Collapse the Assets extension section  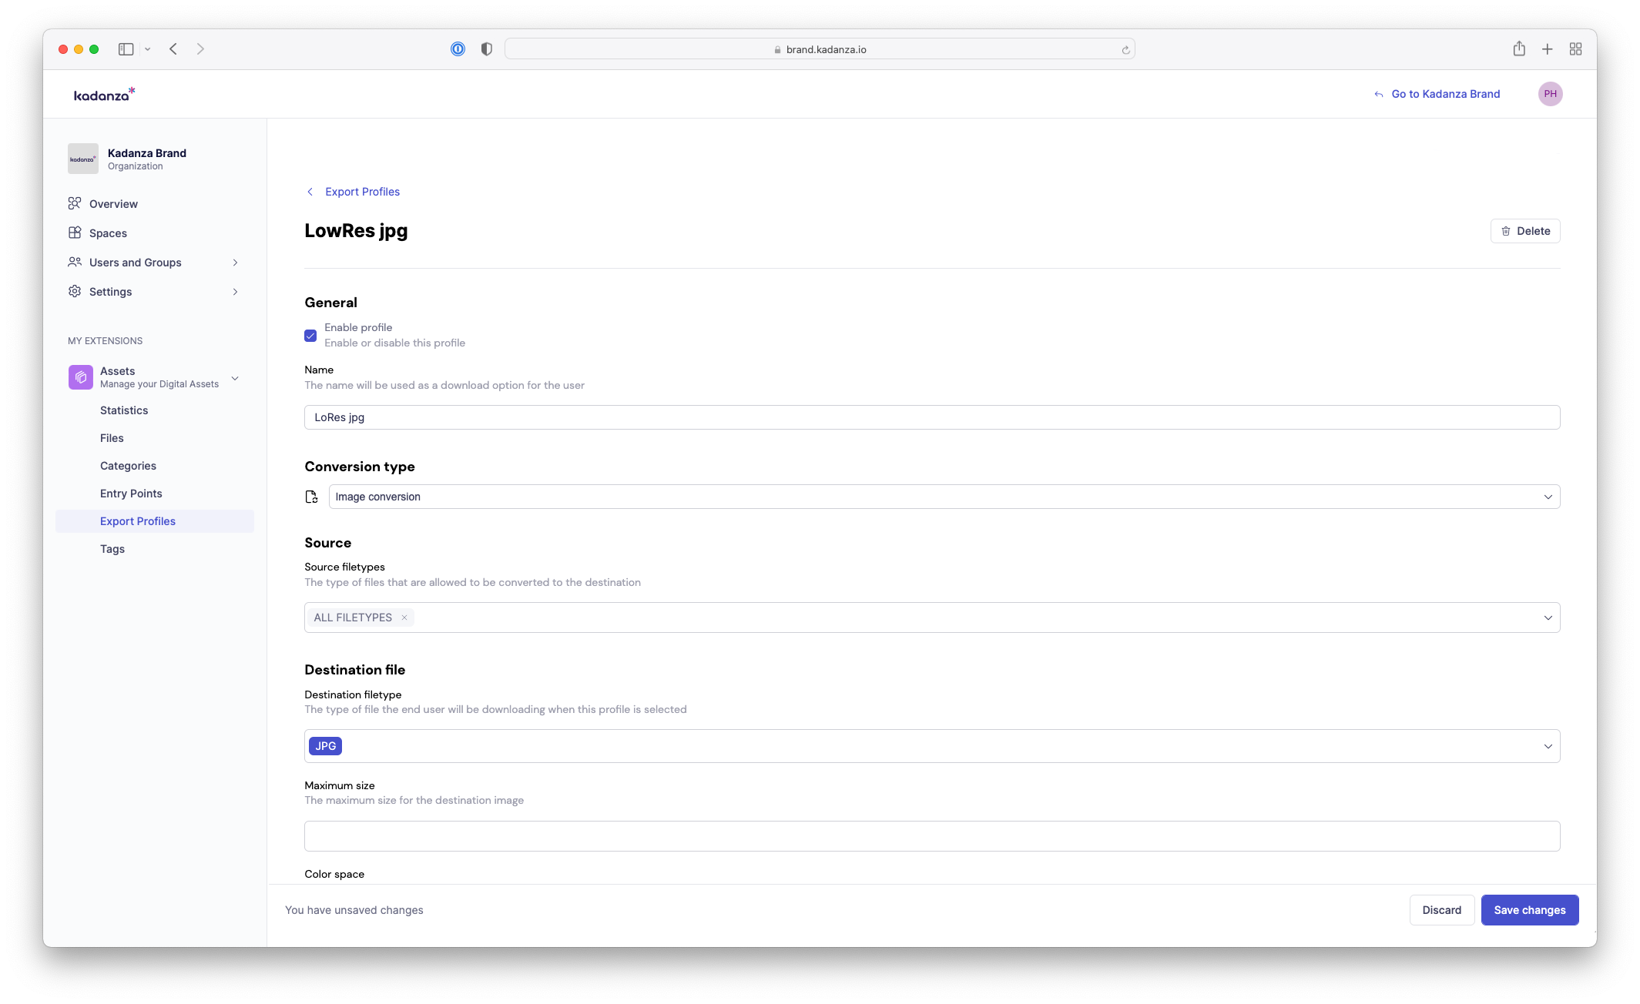click(x=235, y=377)
